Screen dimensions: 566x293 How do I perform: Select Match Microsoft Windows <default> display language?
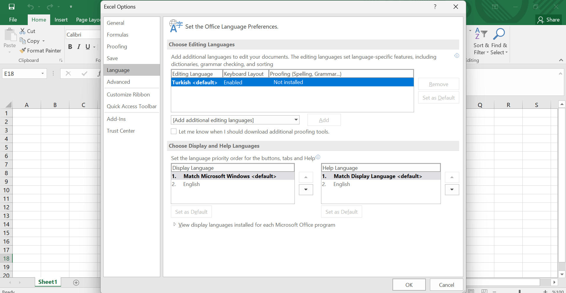pos(233,176)
